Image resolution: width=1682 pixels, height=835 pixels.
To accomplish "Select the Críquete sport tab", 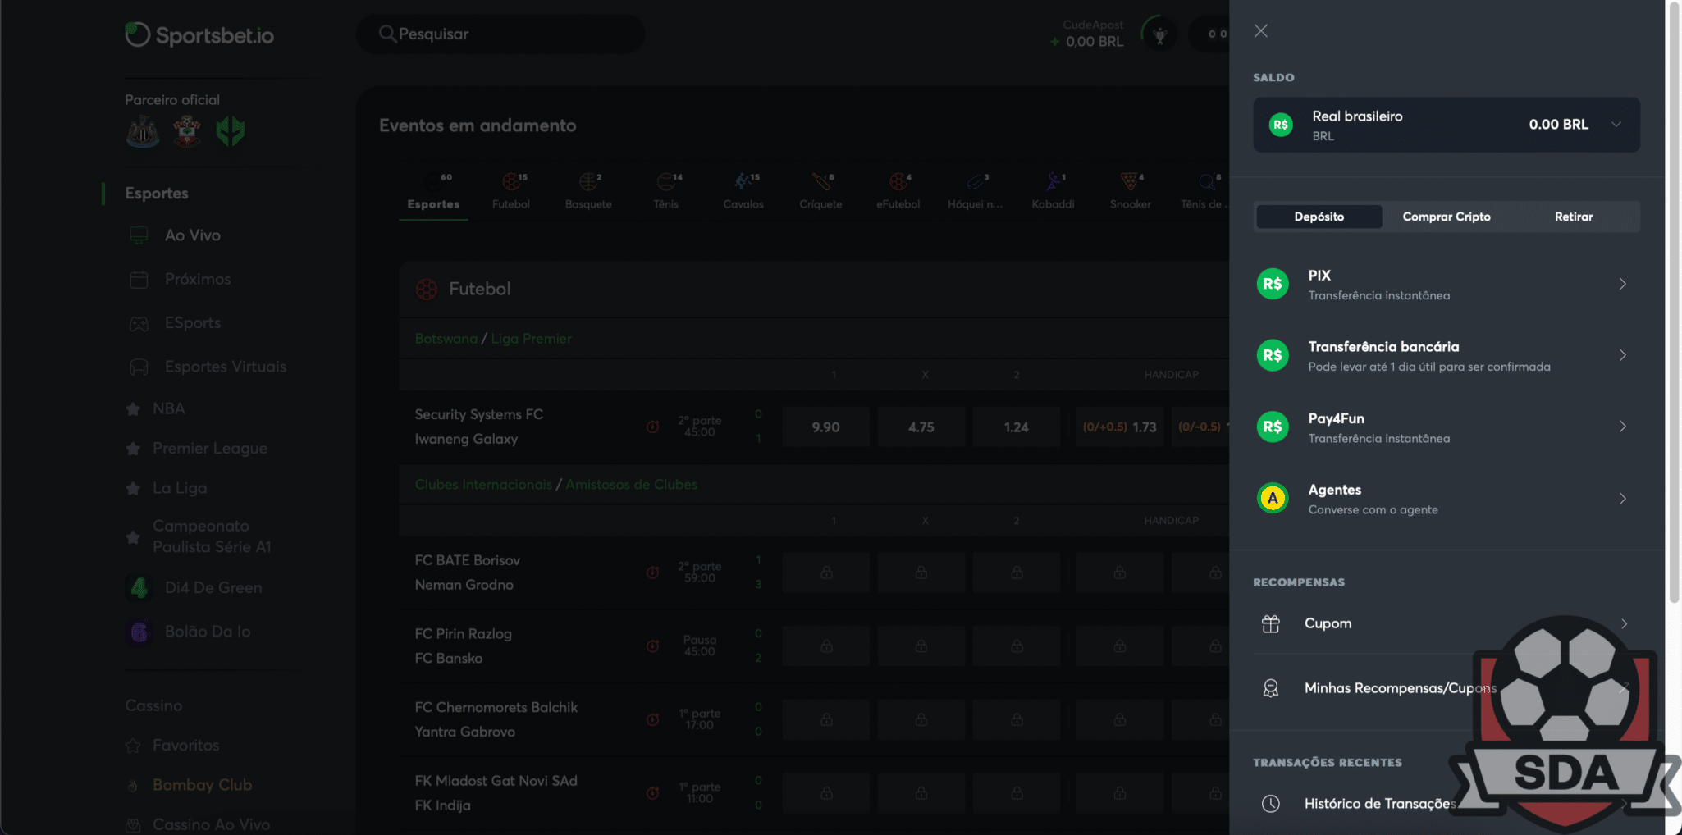I will point(820,192).
